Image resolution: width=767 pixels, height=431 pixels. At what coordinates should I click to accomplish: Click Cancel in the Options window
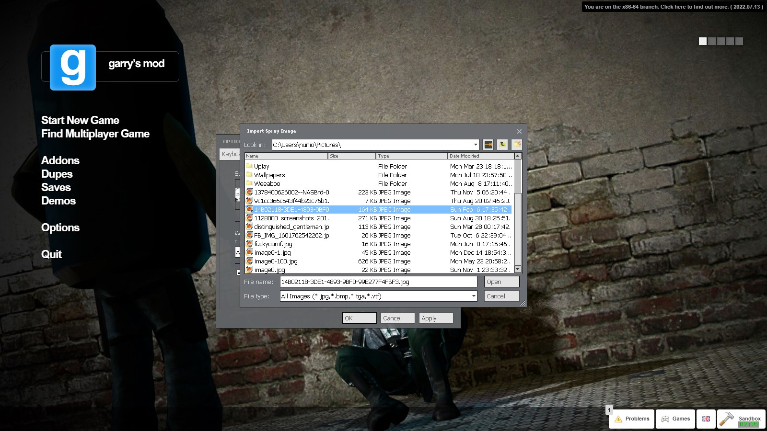tap(398, 318)
